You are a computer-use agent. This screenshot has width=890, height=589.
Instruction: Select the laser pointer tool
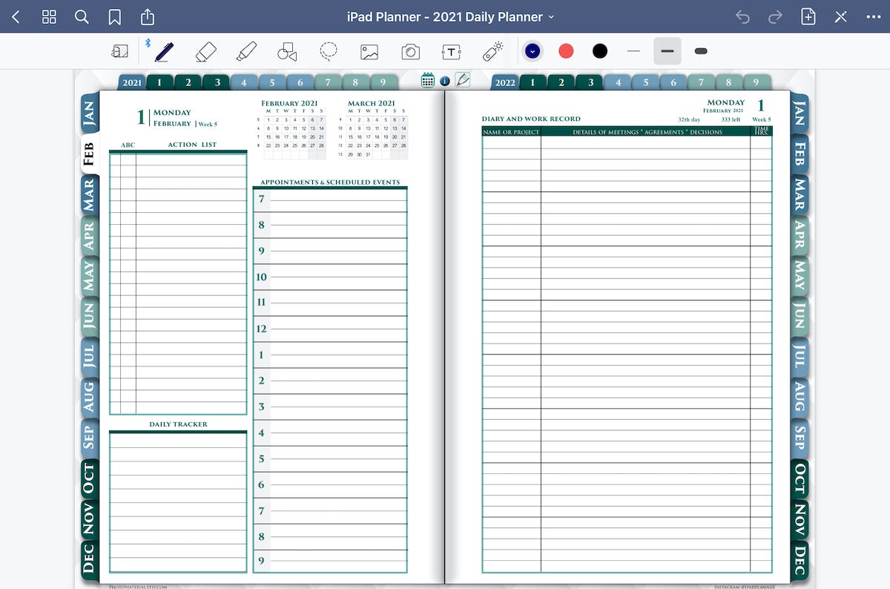pyautogui.click(x=492, y=51)
